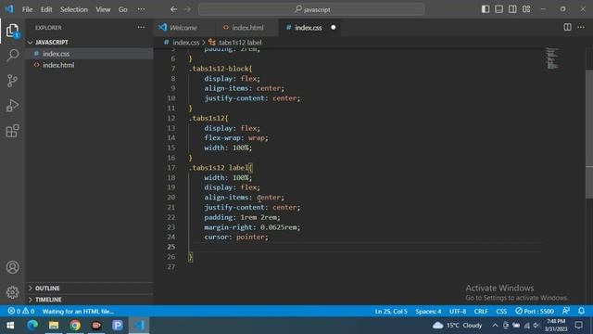The width and height of the screenshot is (593, 334).
Task: Open the File menu
Action: coord(27,9)
